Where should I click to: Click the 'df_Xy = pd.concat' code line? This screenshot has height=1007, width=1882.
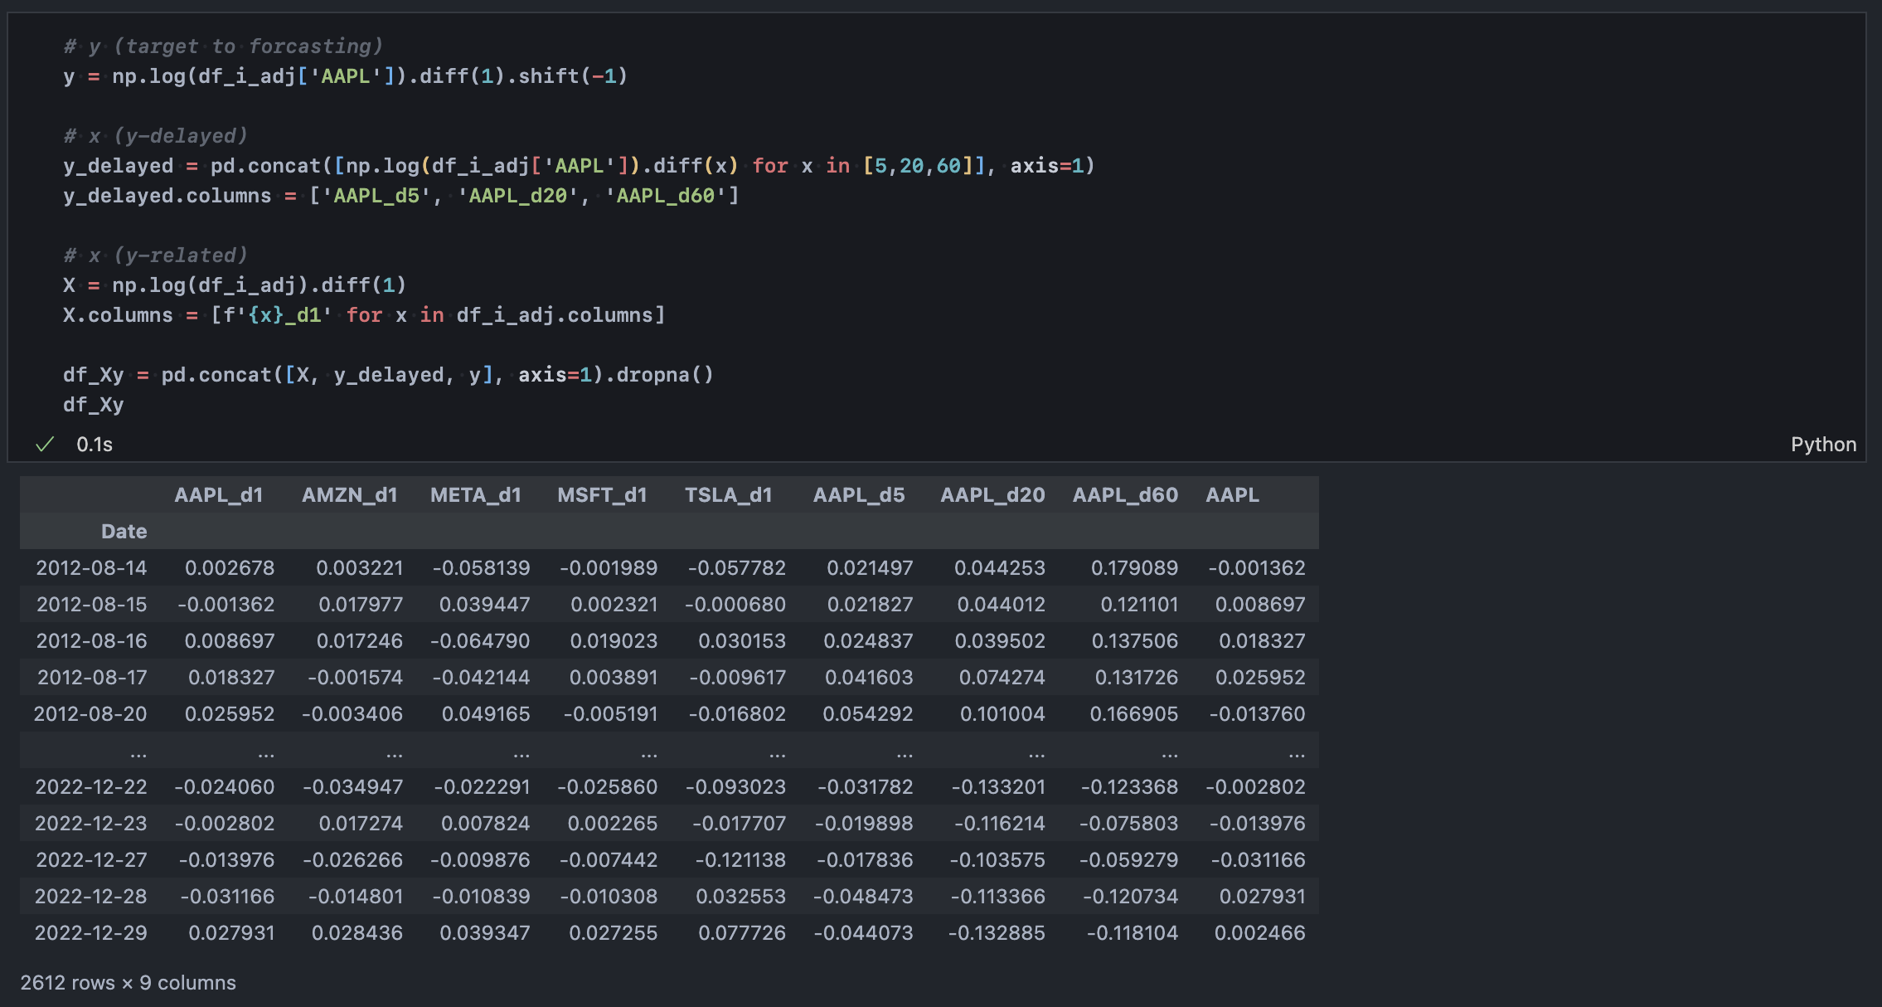coord(388,375)
